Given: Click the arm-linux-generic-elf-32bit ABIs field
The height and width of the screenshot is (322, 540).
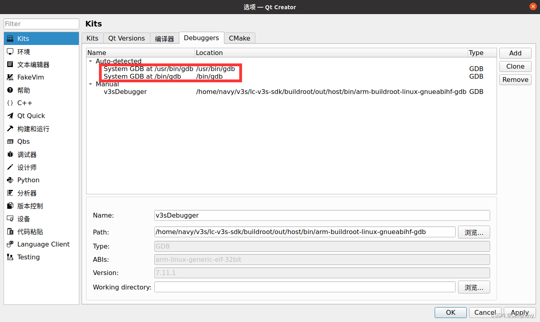Looking at the screenshot, I should coord(322,259).
